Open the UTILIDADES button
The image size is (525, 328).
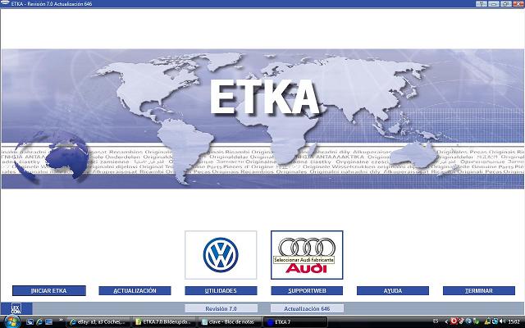pyautogui.click(x=221, y=291)
